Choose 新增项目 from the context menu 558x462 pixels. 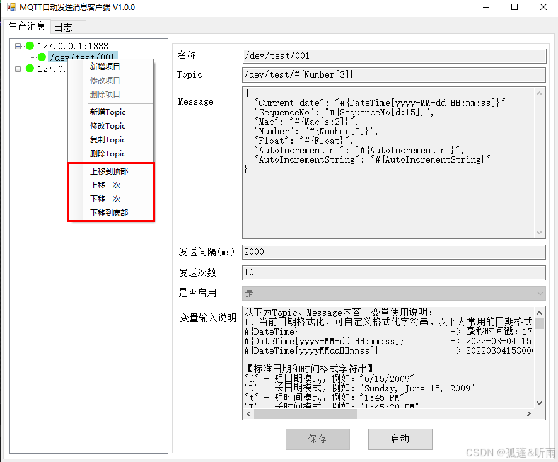[x=105, y=67]
